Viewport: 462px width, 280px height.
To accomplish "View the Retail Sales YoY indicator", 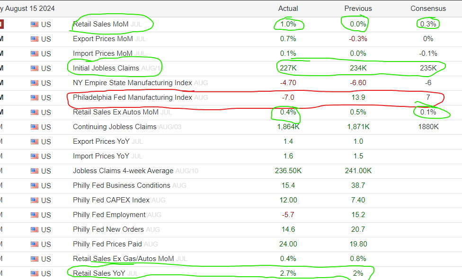I will click(x=99, y=273).
